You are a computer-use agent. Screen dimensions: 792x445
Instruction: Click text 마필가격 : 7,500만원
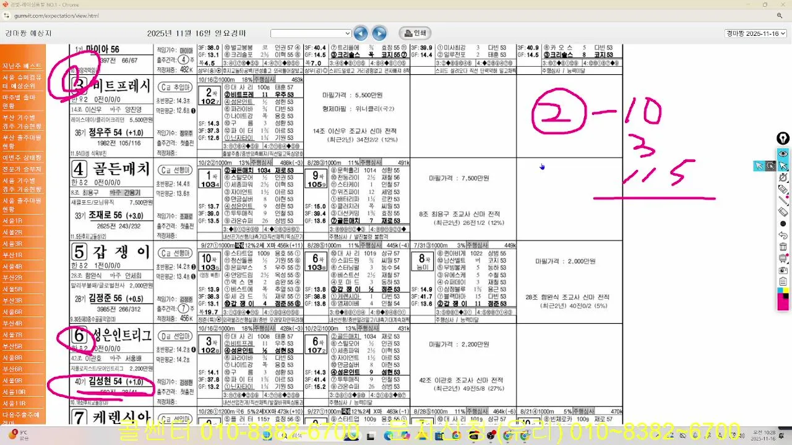tap(459, 178)
